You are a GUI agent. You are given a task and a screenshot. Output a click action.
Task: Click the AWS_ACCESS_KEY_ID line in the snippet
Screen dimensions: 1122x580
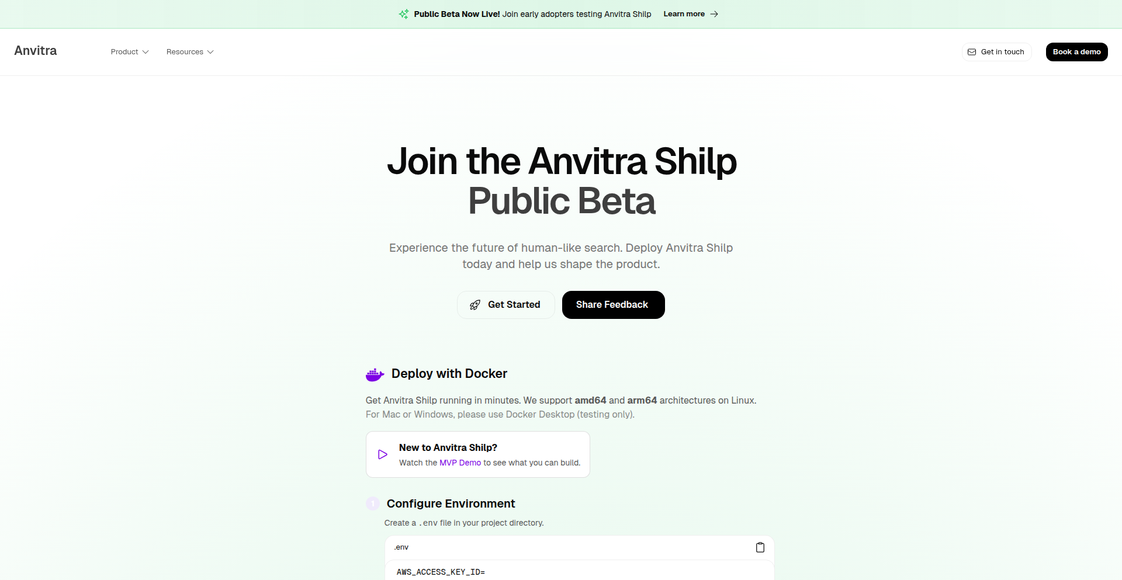[441, 572]
